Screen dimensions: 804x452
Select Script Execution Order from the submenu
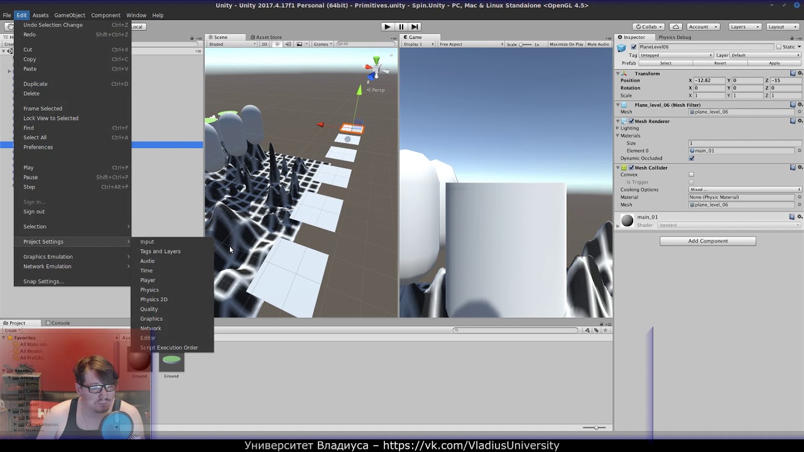(168, 347)
